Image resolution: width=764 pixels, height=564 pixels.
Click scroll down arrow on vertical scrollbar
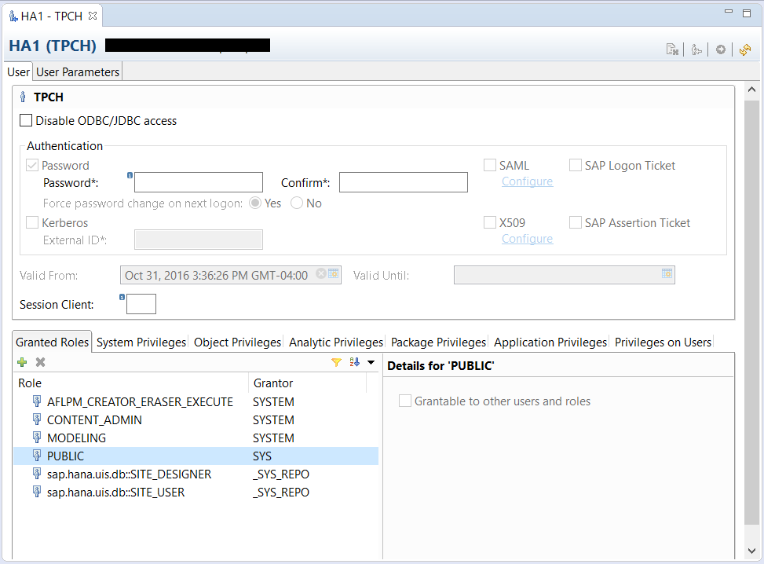tap(751, 551)
